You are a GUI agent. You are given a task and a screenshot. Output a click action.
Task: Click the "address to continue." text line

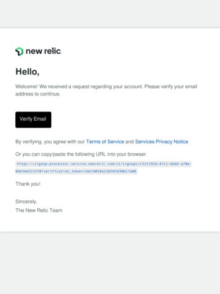click(38, 94)
